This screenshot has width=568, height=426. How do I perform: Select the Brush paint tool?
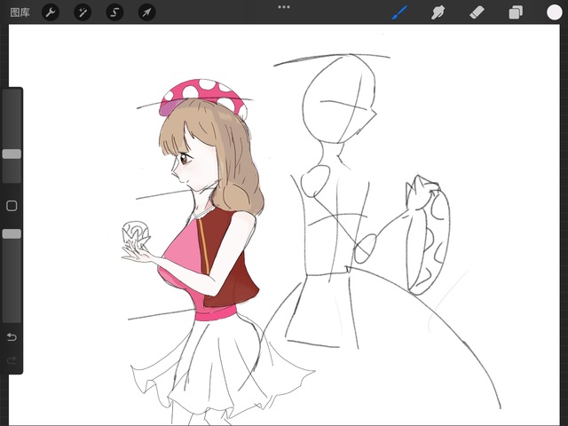pyautogui.click(x=399, y=12)
